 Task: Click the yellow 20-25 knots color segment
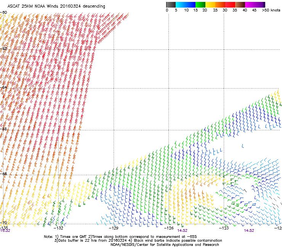tap(210, 5)
